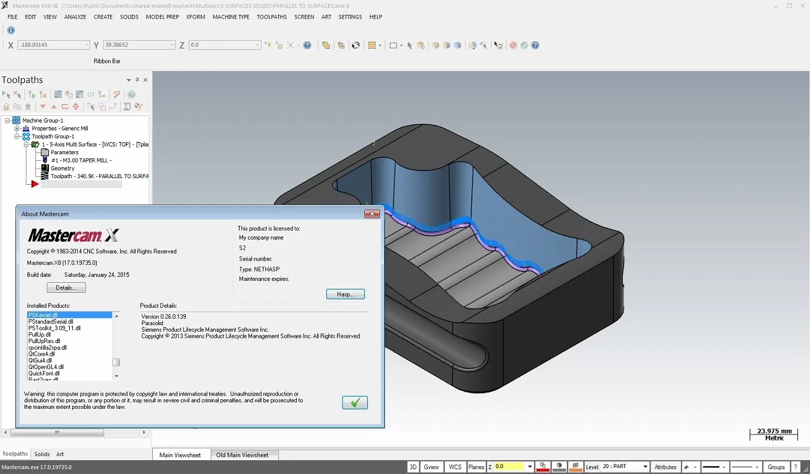
Task: Open the line style selector
Action: [715, 467]
